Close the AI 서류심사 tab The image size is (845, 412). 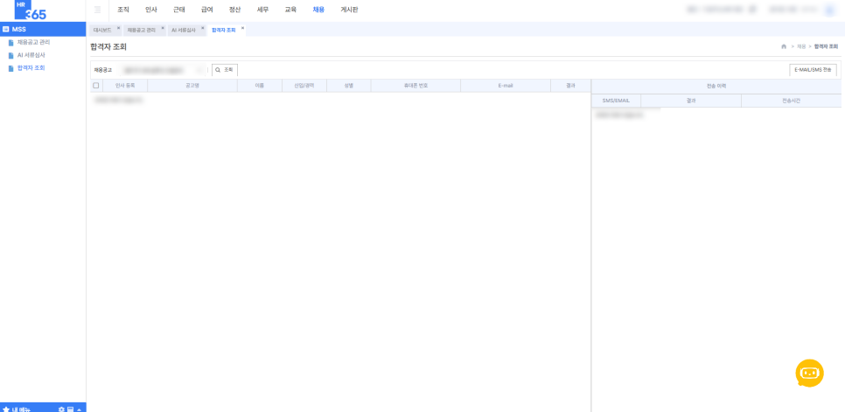(203, 27)
